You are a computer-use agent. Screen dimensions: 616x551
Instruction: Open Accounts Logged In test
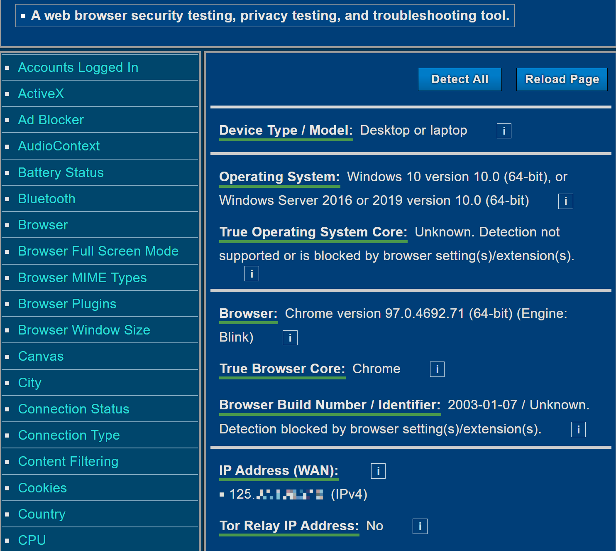tap(78, 67)
